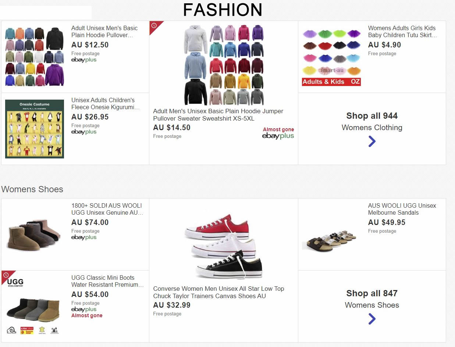This screenshot has width=455, height=347.
Task: Click eBay Plus logo under AU $12.50 hoodie
Action: click(84, 60)
